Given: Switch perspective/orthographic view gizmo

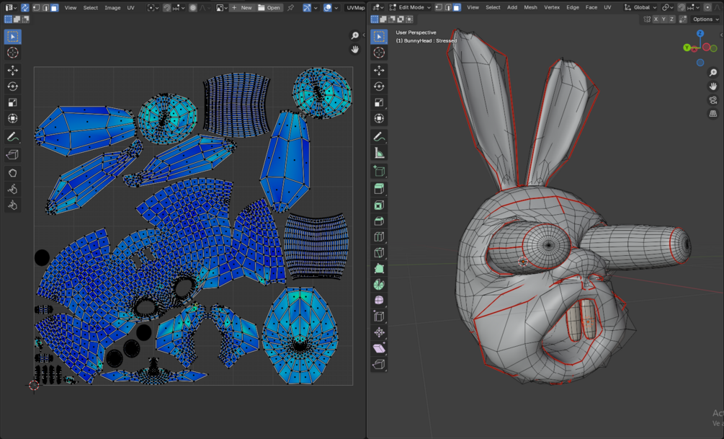Looking at the screenshot, I should 713,113.
